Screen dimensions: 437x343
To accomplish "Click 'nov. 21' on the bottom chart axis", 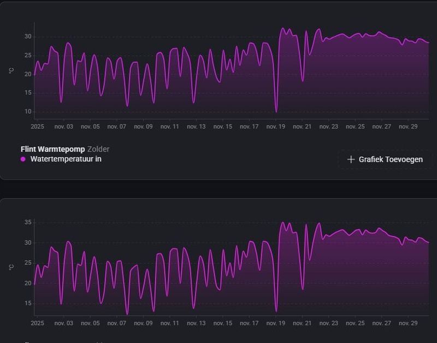I will 302,323.
